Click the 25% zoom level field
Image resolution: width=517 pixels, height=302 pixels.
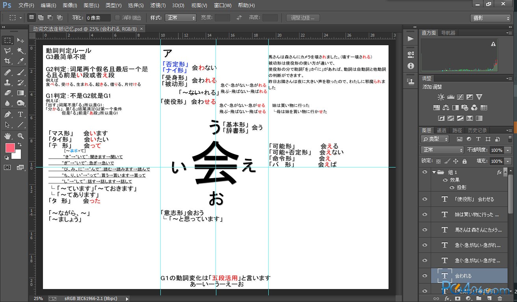(x=38, y=298)
